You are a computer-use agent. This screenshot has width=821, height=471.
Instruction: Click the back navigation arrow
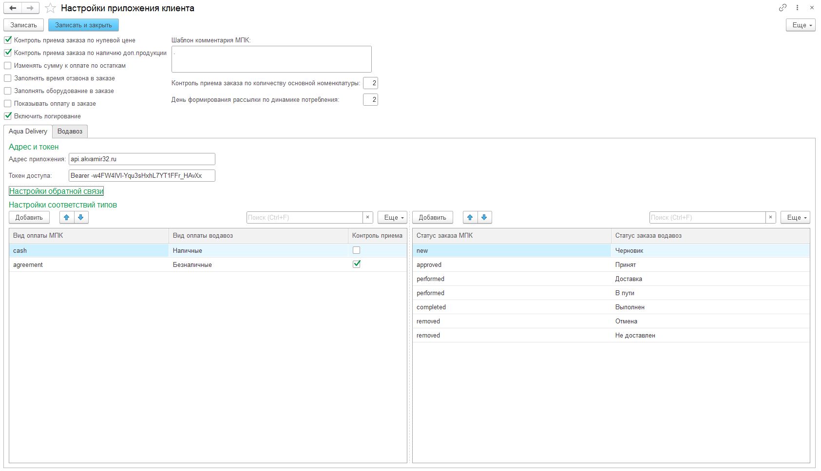[13, 8]
